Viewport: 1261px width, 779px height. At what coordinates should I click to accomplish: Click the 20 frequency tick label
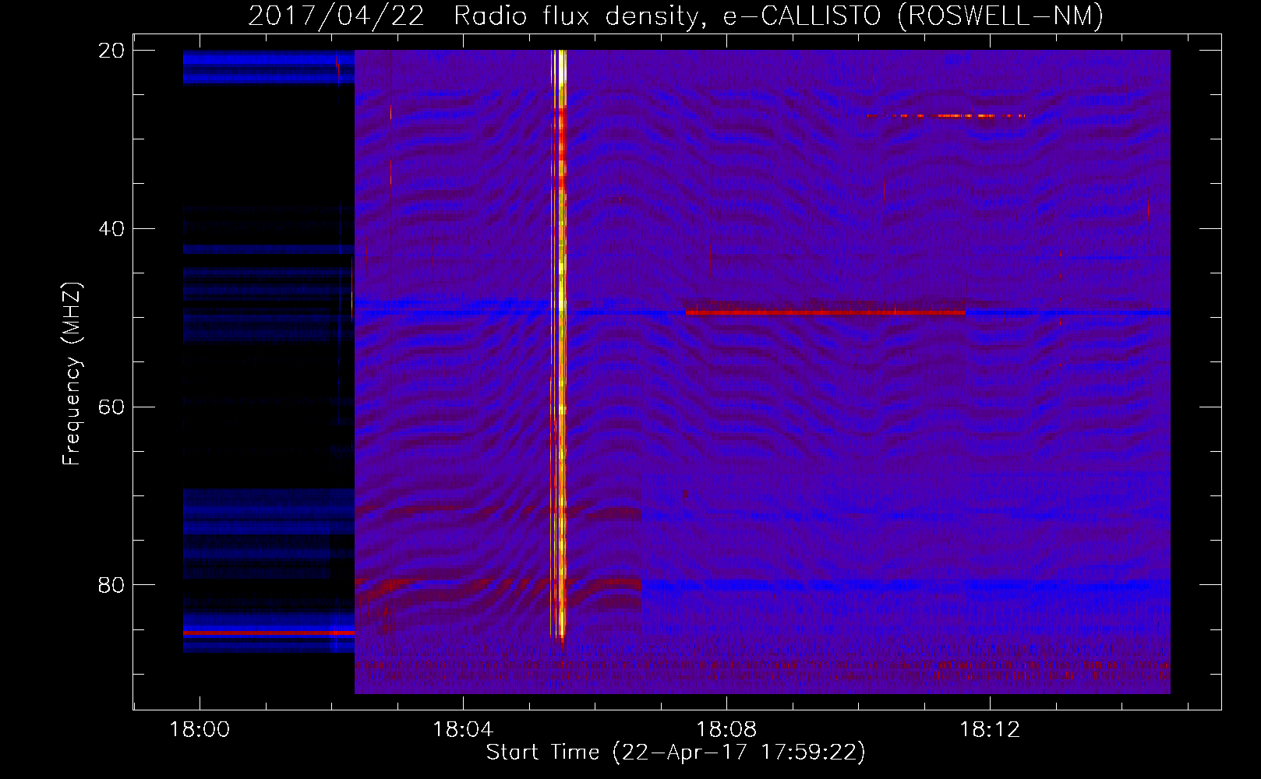pyautogui.click(x=111, y=51)
